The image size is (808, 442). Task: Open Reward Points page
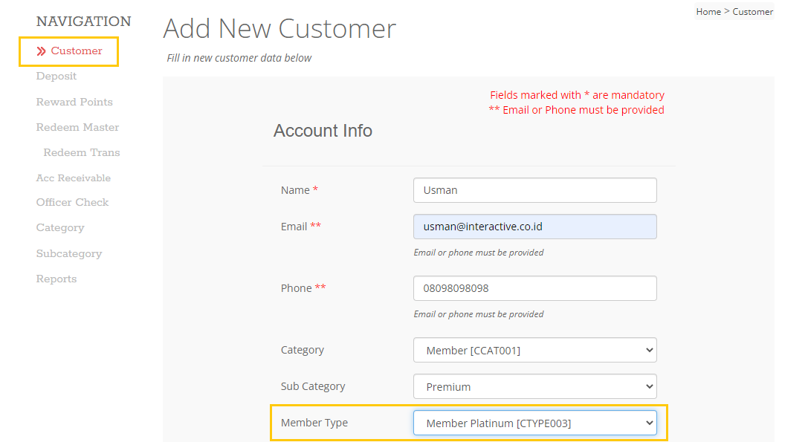pyautogui.click(x=74, y=102)
